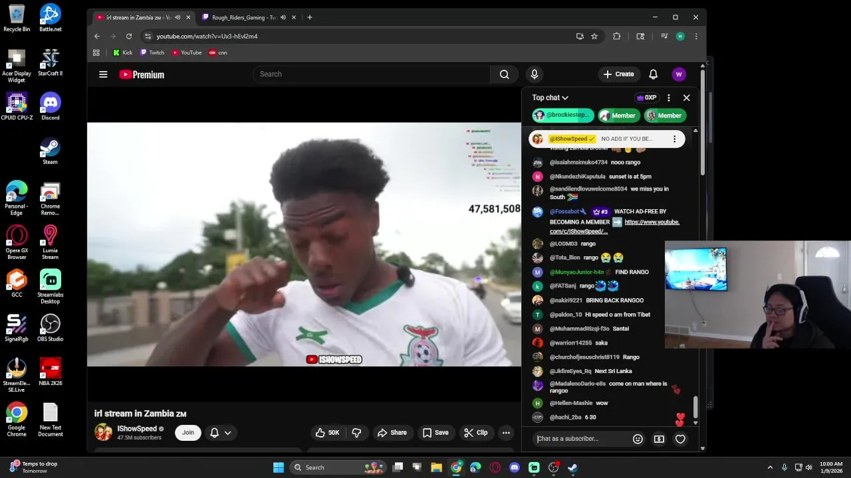Screen dimensions: 851x478
Task: Click the Chat as a subscriber input
Action: click(582, 439)
